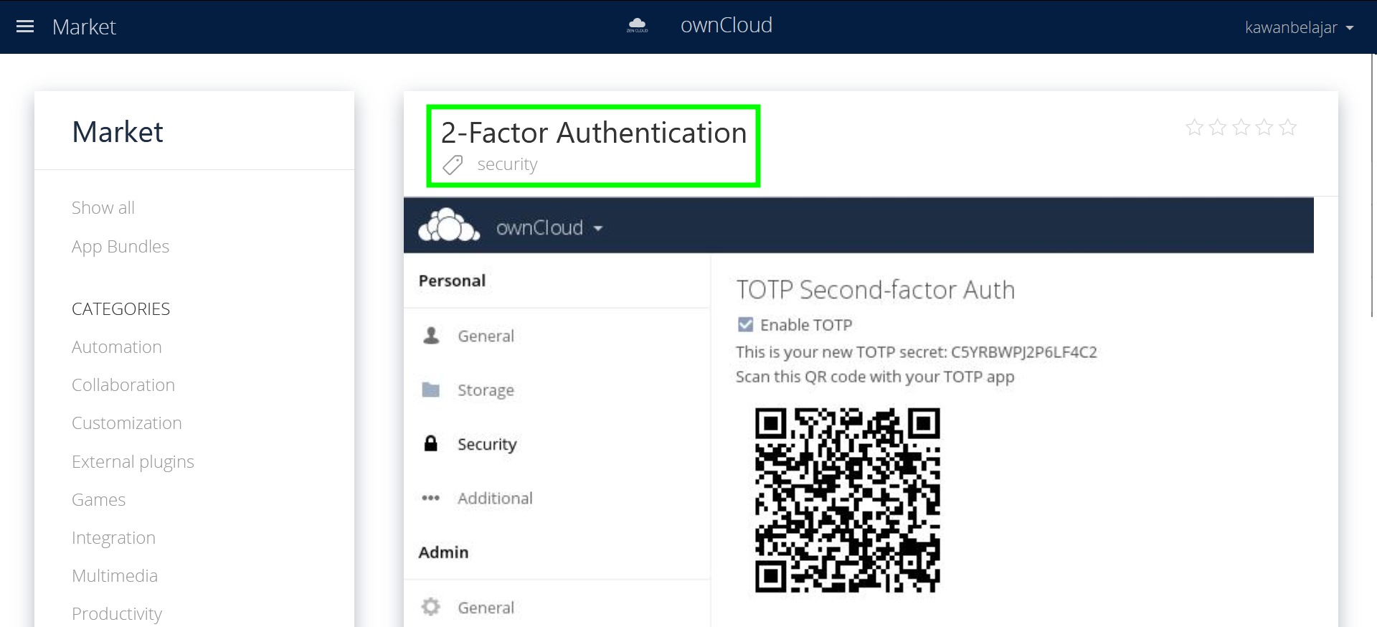This screenshot has width=1377, height=627.
Task: Open the kawanbelajar user dropdown
Action: (1298, 27)
